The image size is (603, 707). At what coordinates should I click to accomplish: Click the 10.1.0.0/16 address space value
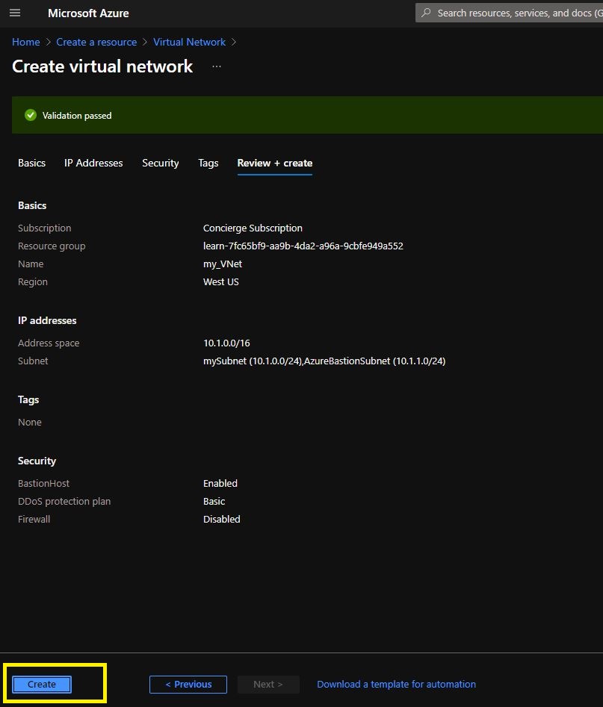pos(226,343)
